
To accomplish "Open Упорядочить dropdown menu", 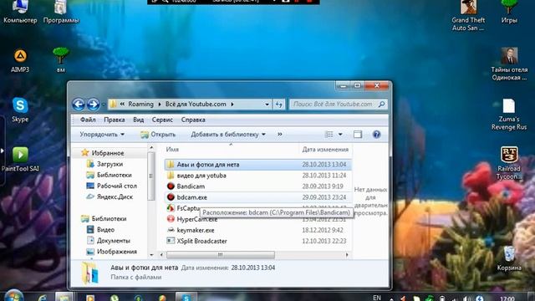I will 102,135.
